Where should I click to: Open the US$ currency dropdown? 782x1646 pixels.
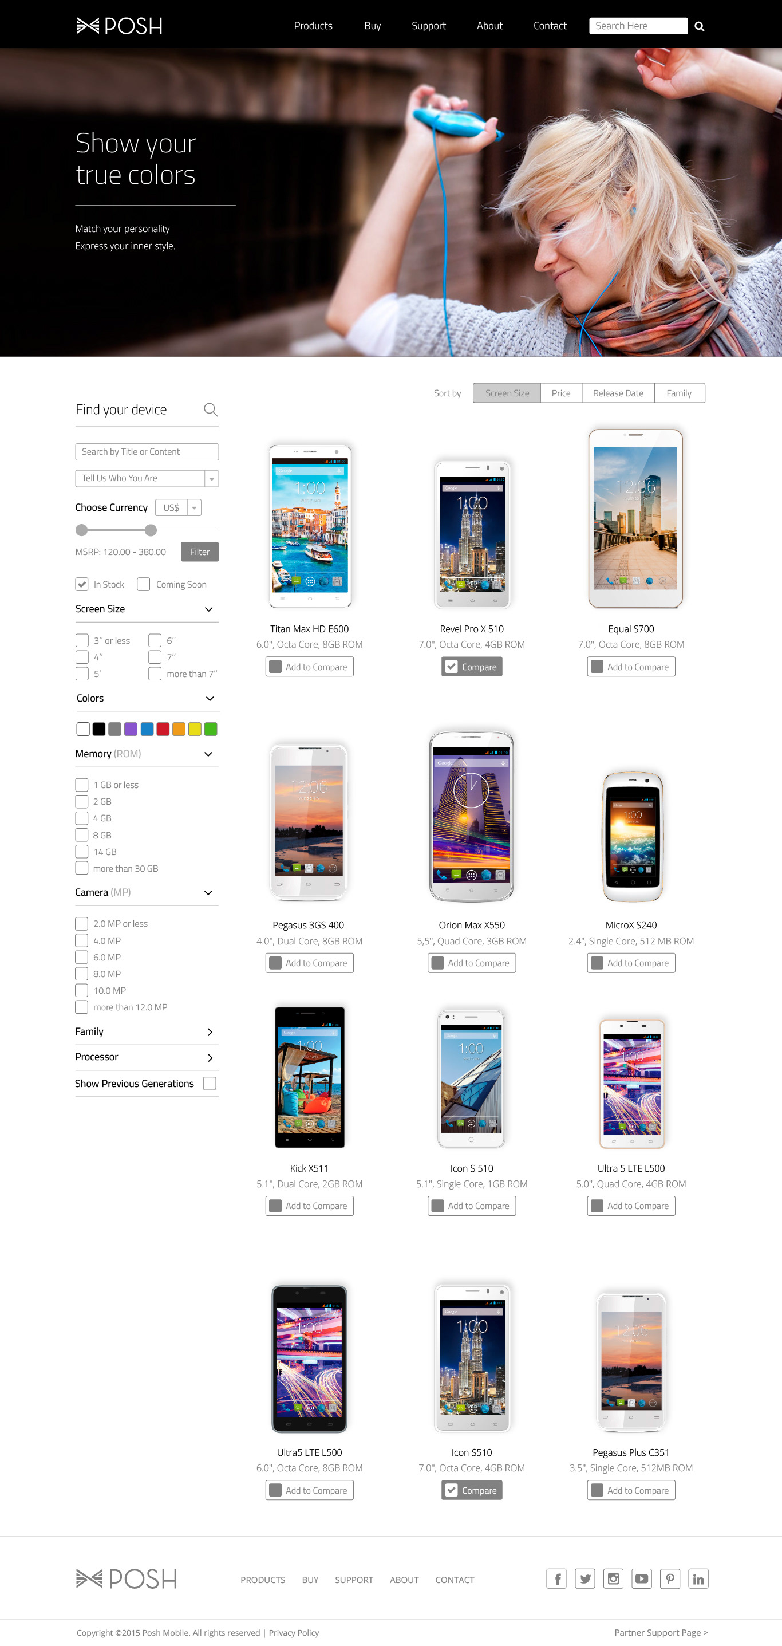tap(178, 507)
